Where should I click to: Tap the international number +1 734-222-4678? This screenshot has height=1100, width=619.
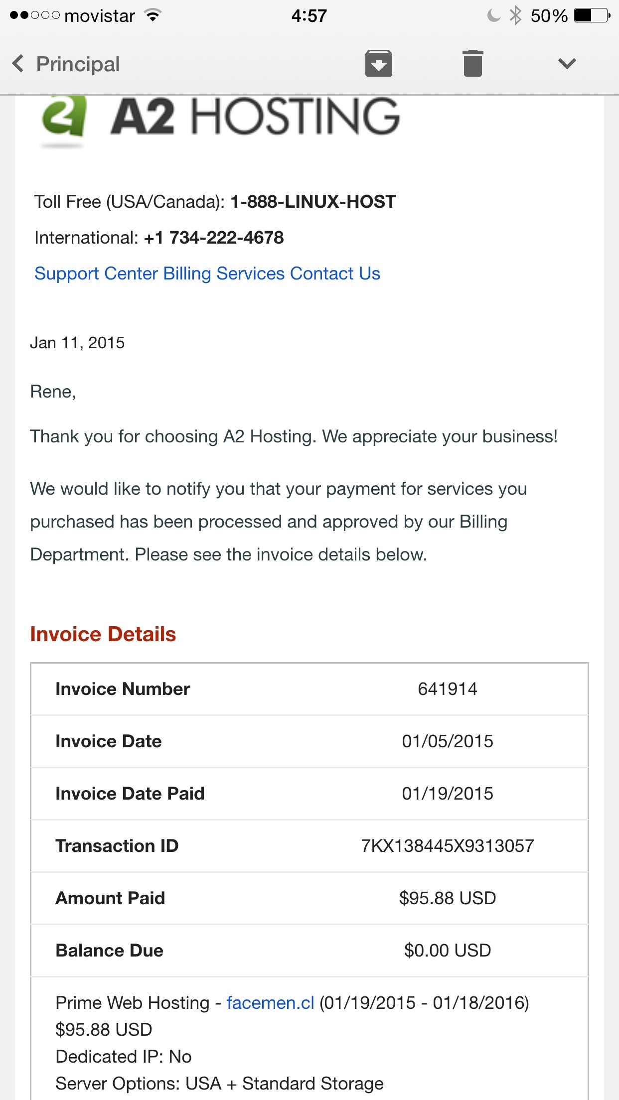click(214, 238)
